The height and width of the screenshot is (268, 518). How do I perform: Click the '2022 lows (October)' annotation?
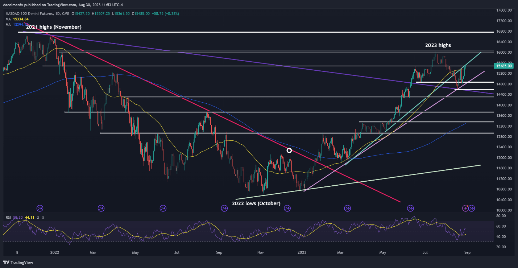(256, 203)
